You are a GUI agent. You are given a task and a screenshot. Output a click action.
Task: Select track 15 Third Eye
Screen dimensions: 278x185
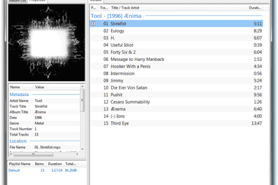tap(177, 123)
